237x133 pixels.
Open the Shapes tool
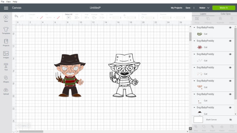(x=6, y=79)
